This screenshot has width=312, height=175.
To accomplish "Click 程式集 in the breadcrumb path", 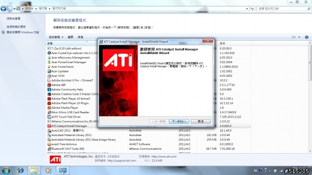I will point(43,9).
